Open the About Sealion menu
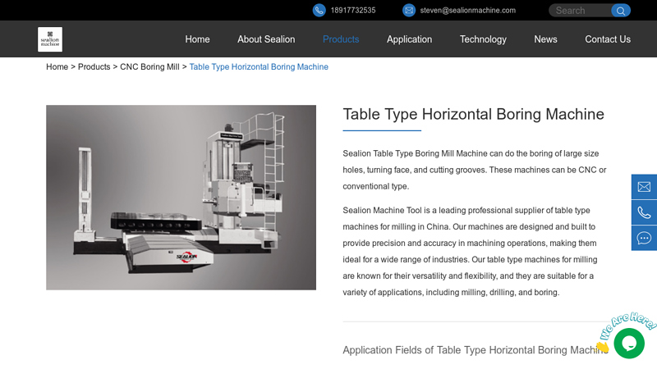Viewport: 657px width, 369px height. click(266, 39)
